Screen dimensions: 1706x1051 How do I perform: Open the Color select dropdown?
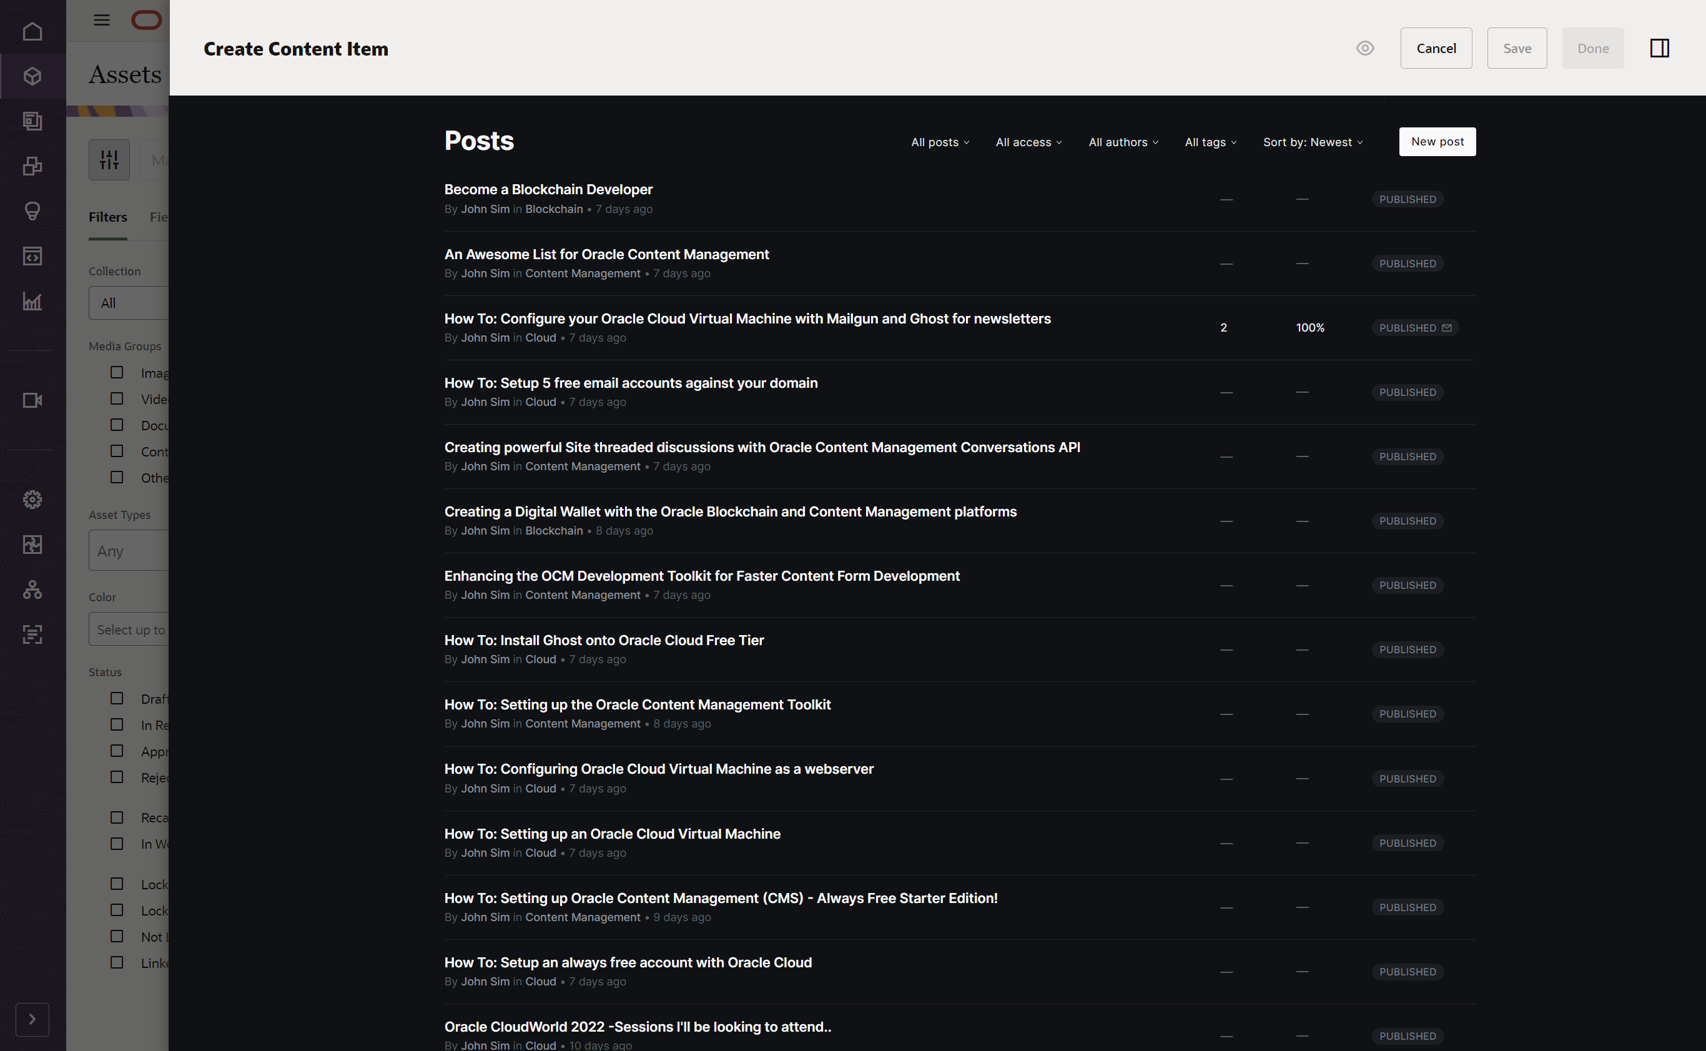(129, 629)
